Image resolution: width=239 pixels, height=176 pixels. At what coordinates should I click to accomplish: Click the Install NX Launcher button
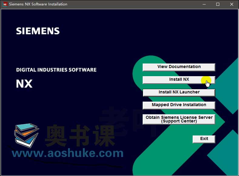(179, 93)
